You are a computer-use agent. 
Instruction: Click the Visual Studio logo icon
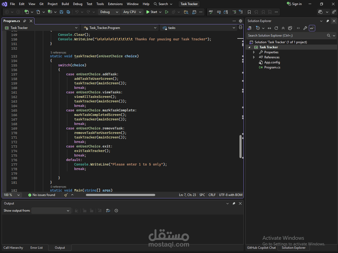coord(5,4)
